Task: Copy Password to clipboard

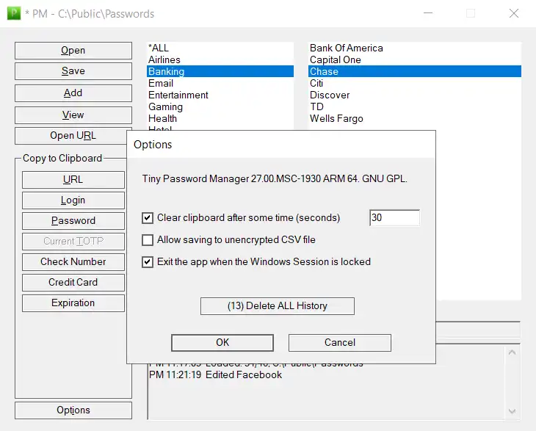Action: pyautogui.click(x=73, y=221)
